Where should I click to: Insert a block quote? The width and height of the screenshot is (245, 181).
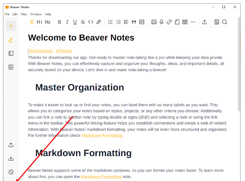click(x=134, y=22)
